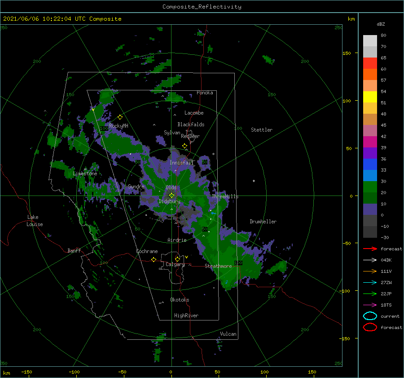
Task: Click the Lake Louise label
Action: click(35, 221)
